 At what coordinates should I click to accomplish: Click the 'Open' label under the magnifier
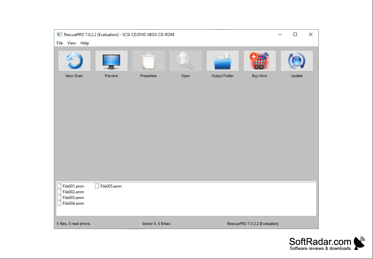pyautogui.click(x=186, y=76)
